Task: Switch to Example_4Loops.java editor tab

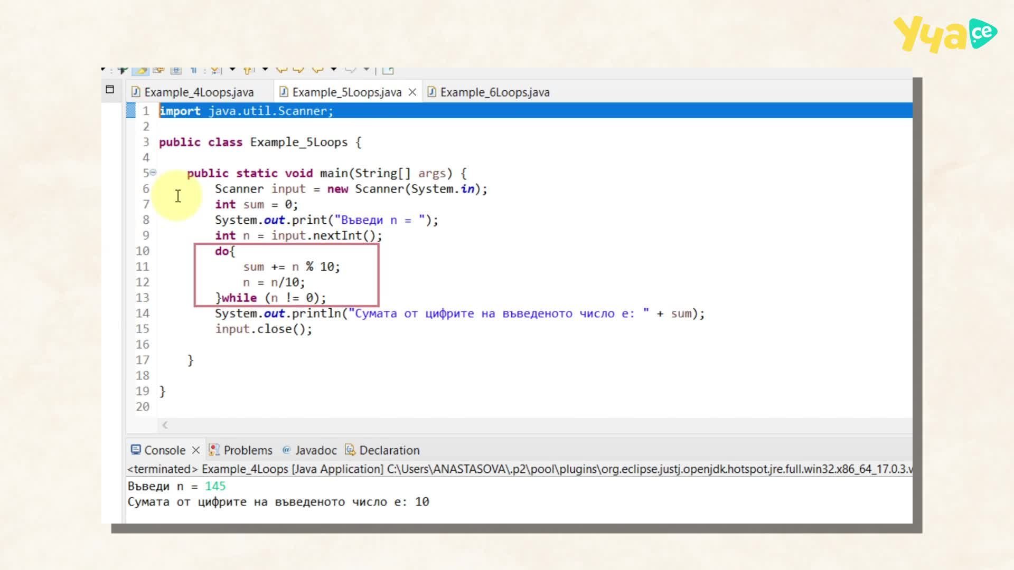Action: 199,92
